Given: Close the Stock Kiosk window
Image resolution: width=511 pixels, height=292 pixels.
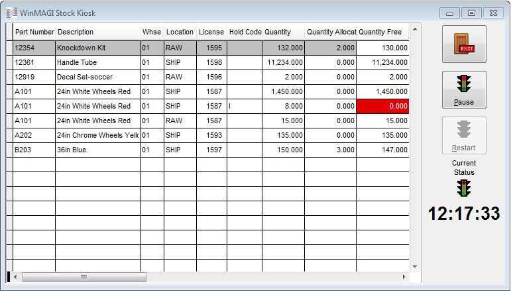Looking at the screenshot, I should [x=493, y=13].
